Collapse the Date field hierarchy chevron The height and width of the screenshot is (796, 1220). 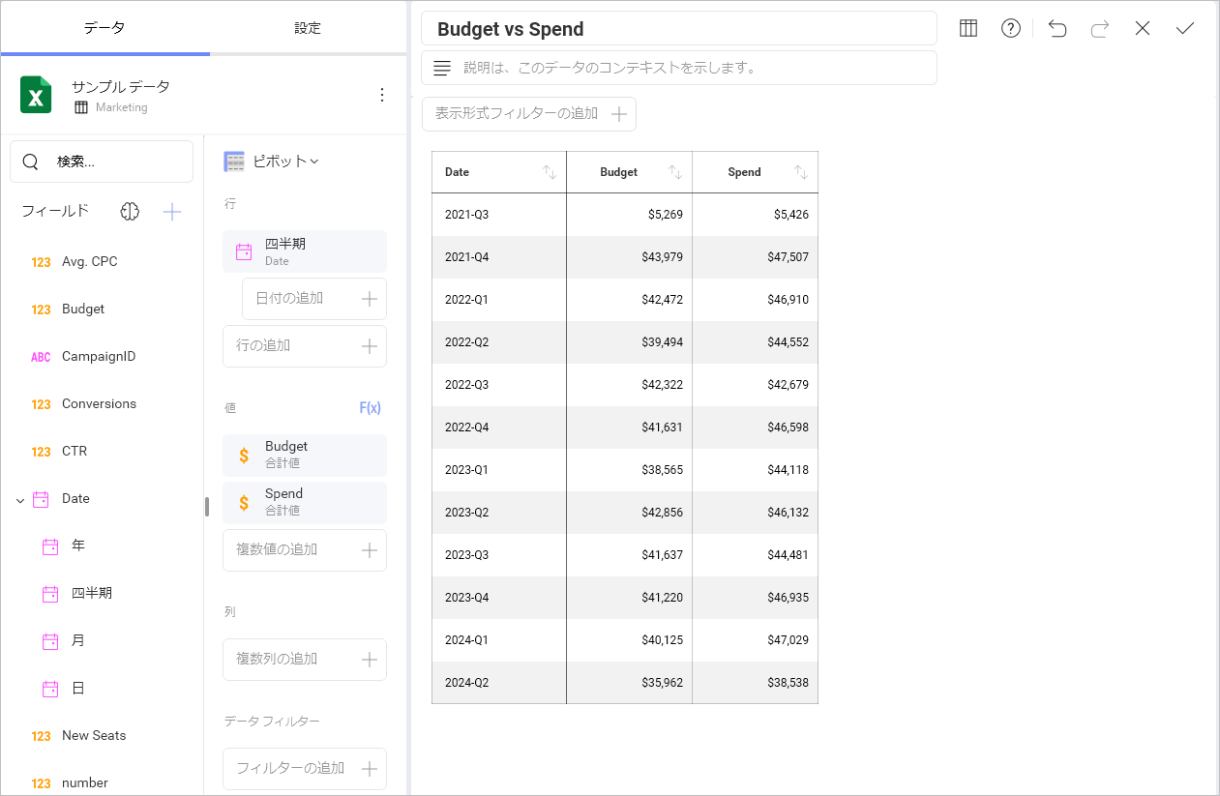[19, 500]
